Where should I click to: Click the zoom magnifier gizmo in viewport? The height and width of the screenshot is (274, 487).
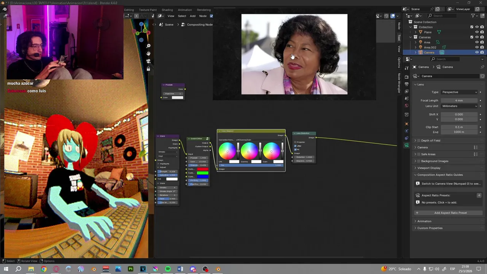coord(148,46)
